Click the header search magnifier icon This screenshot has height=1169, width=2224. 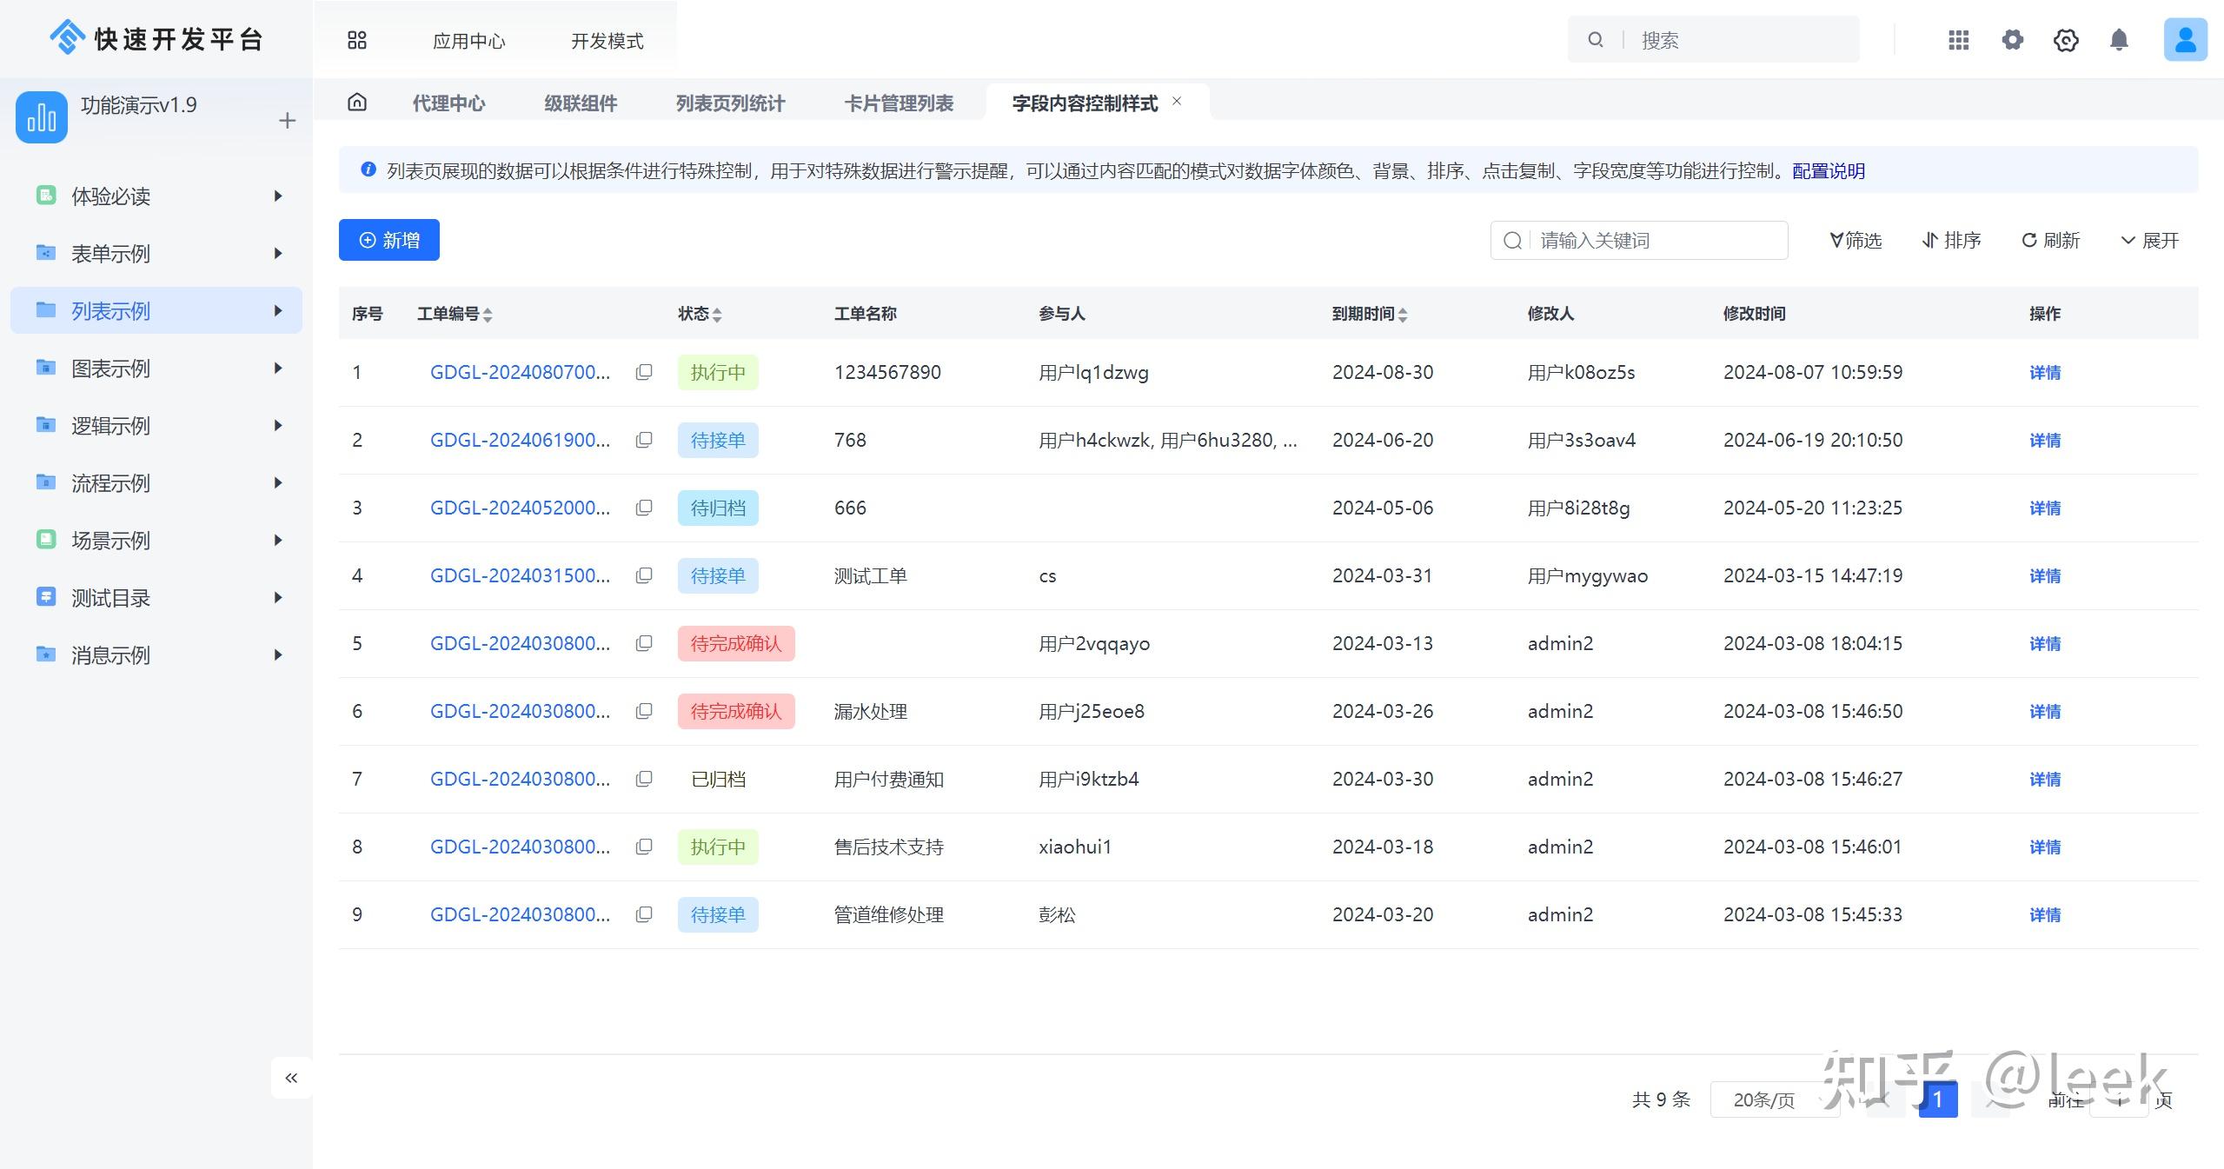click(1596, 40)
